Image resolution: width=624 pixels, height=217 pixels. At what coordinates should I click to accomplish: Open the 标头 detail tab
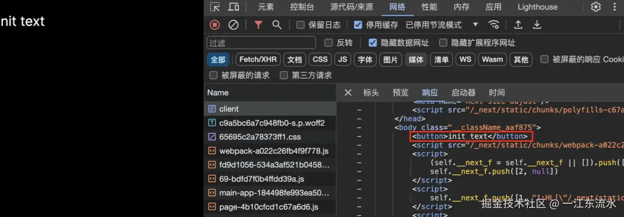(371, 92)
